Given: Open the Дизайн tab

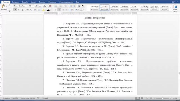Looking at the screenshot, I should point(25,2).
